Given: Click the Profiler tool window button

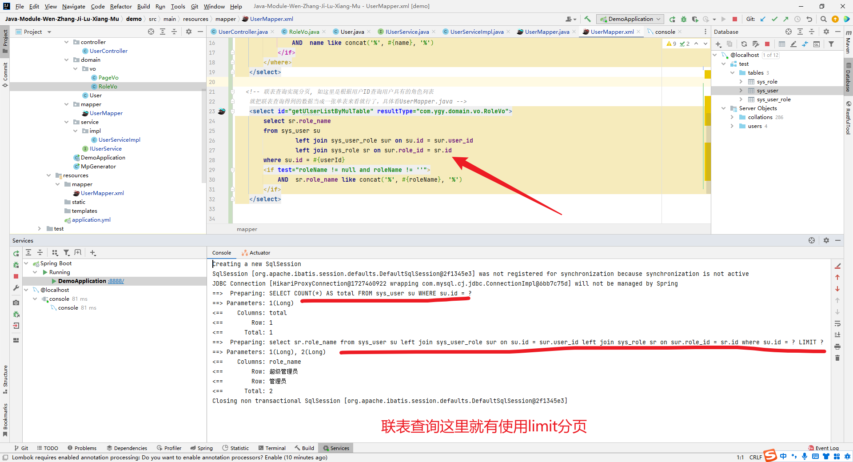Looking at the screenshot, I should point(169,448).
